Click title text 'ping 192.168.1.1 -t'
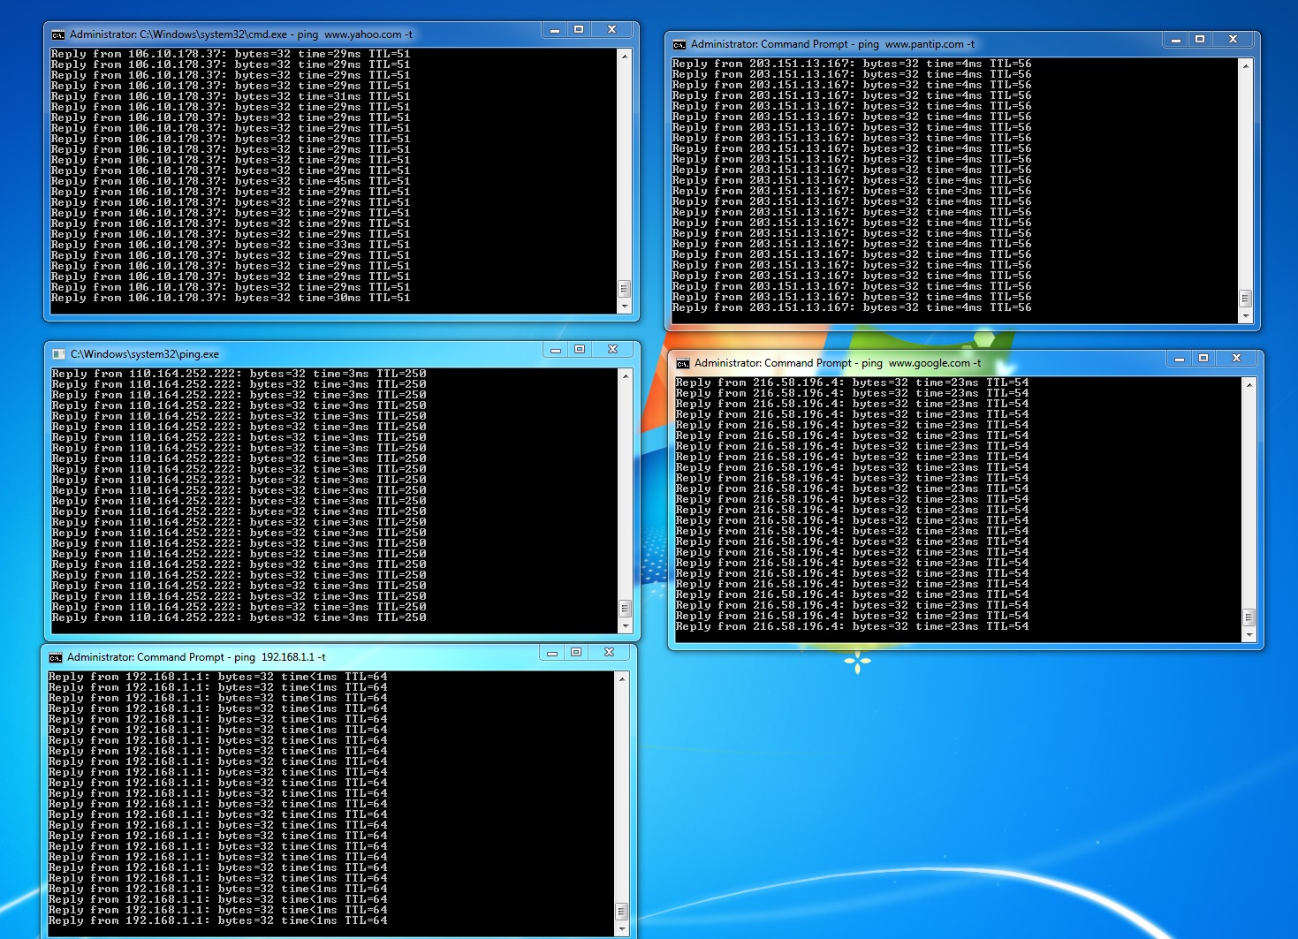This screenshot has width=1298, height=939. [279, 657]
